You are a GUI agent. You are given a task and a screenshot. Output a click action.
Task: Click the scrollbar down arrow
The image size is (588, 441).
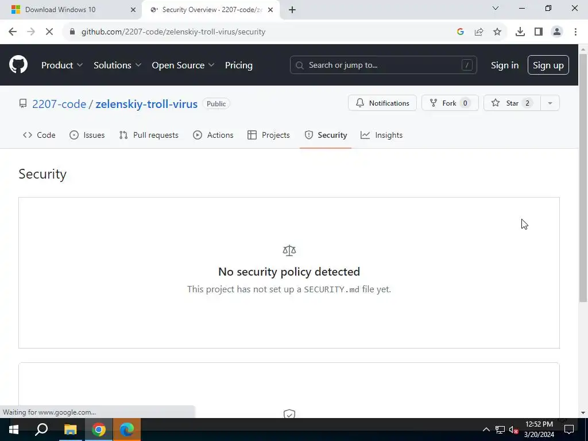(583, 413)
